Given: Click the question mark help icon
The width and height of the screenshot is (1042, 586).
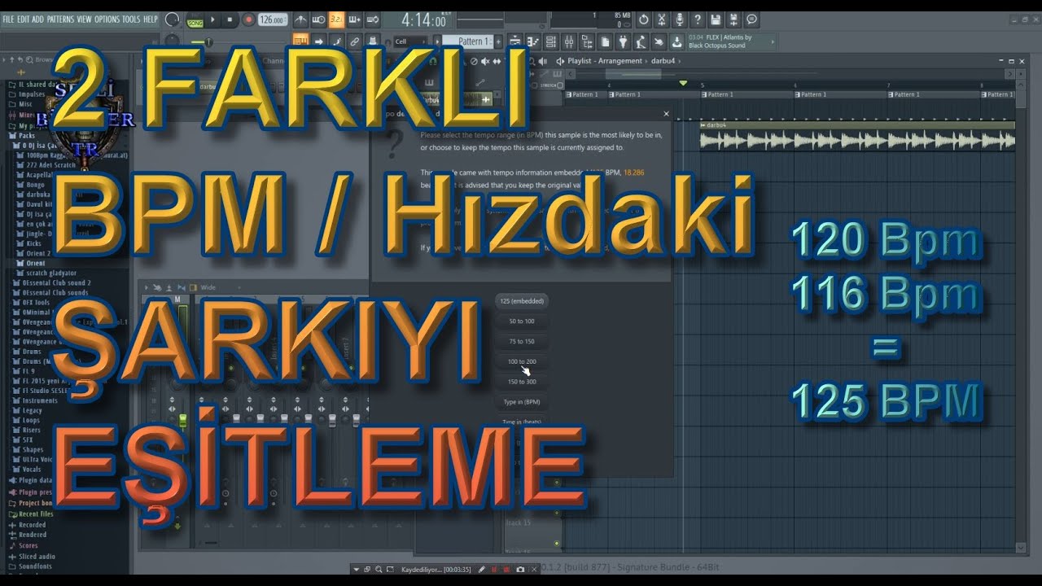Looking at the screenshot, I should click(x=698, y=20).
